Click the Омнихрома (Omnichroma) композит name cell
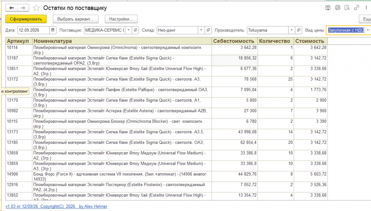Viewport: 371px width, 211px height. pyautogui.click(x=122, y=50)
